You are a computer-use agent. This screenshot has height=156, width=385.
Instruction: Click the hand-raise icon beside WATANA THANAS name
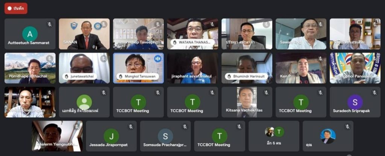pyautogui.click(x=175, y=42)
